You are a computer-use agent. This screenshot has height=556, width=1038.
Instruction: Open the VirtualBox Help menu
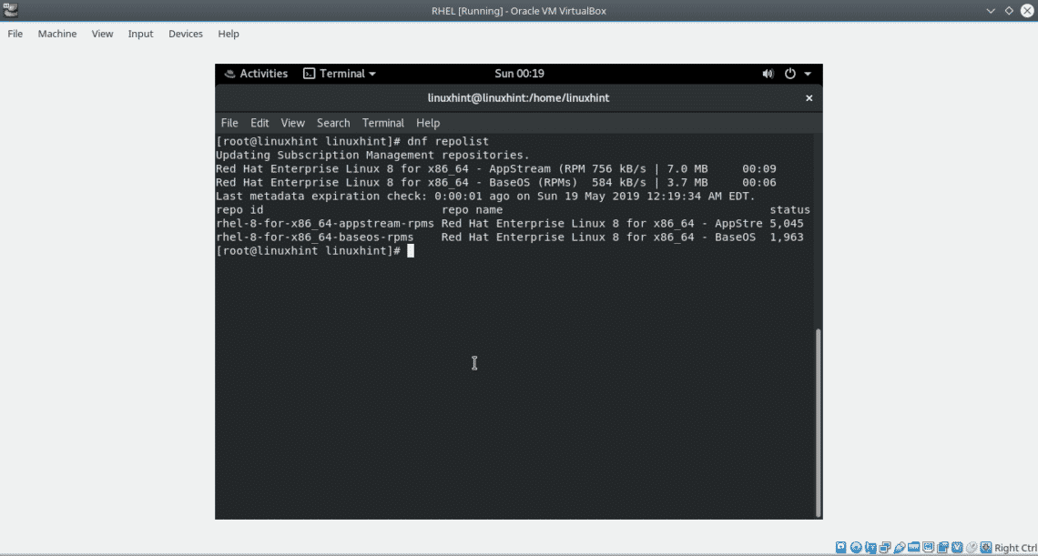coord(229,34)
